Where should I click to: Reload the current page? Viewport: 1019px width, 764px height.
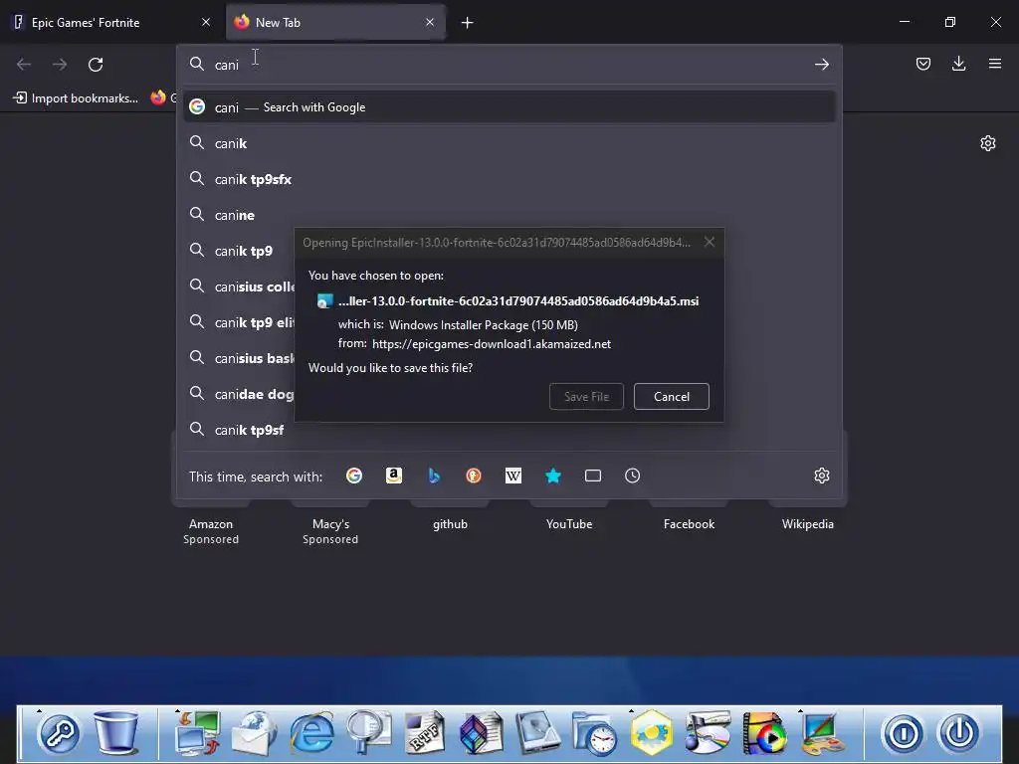[96, 65]
